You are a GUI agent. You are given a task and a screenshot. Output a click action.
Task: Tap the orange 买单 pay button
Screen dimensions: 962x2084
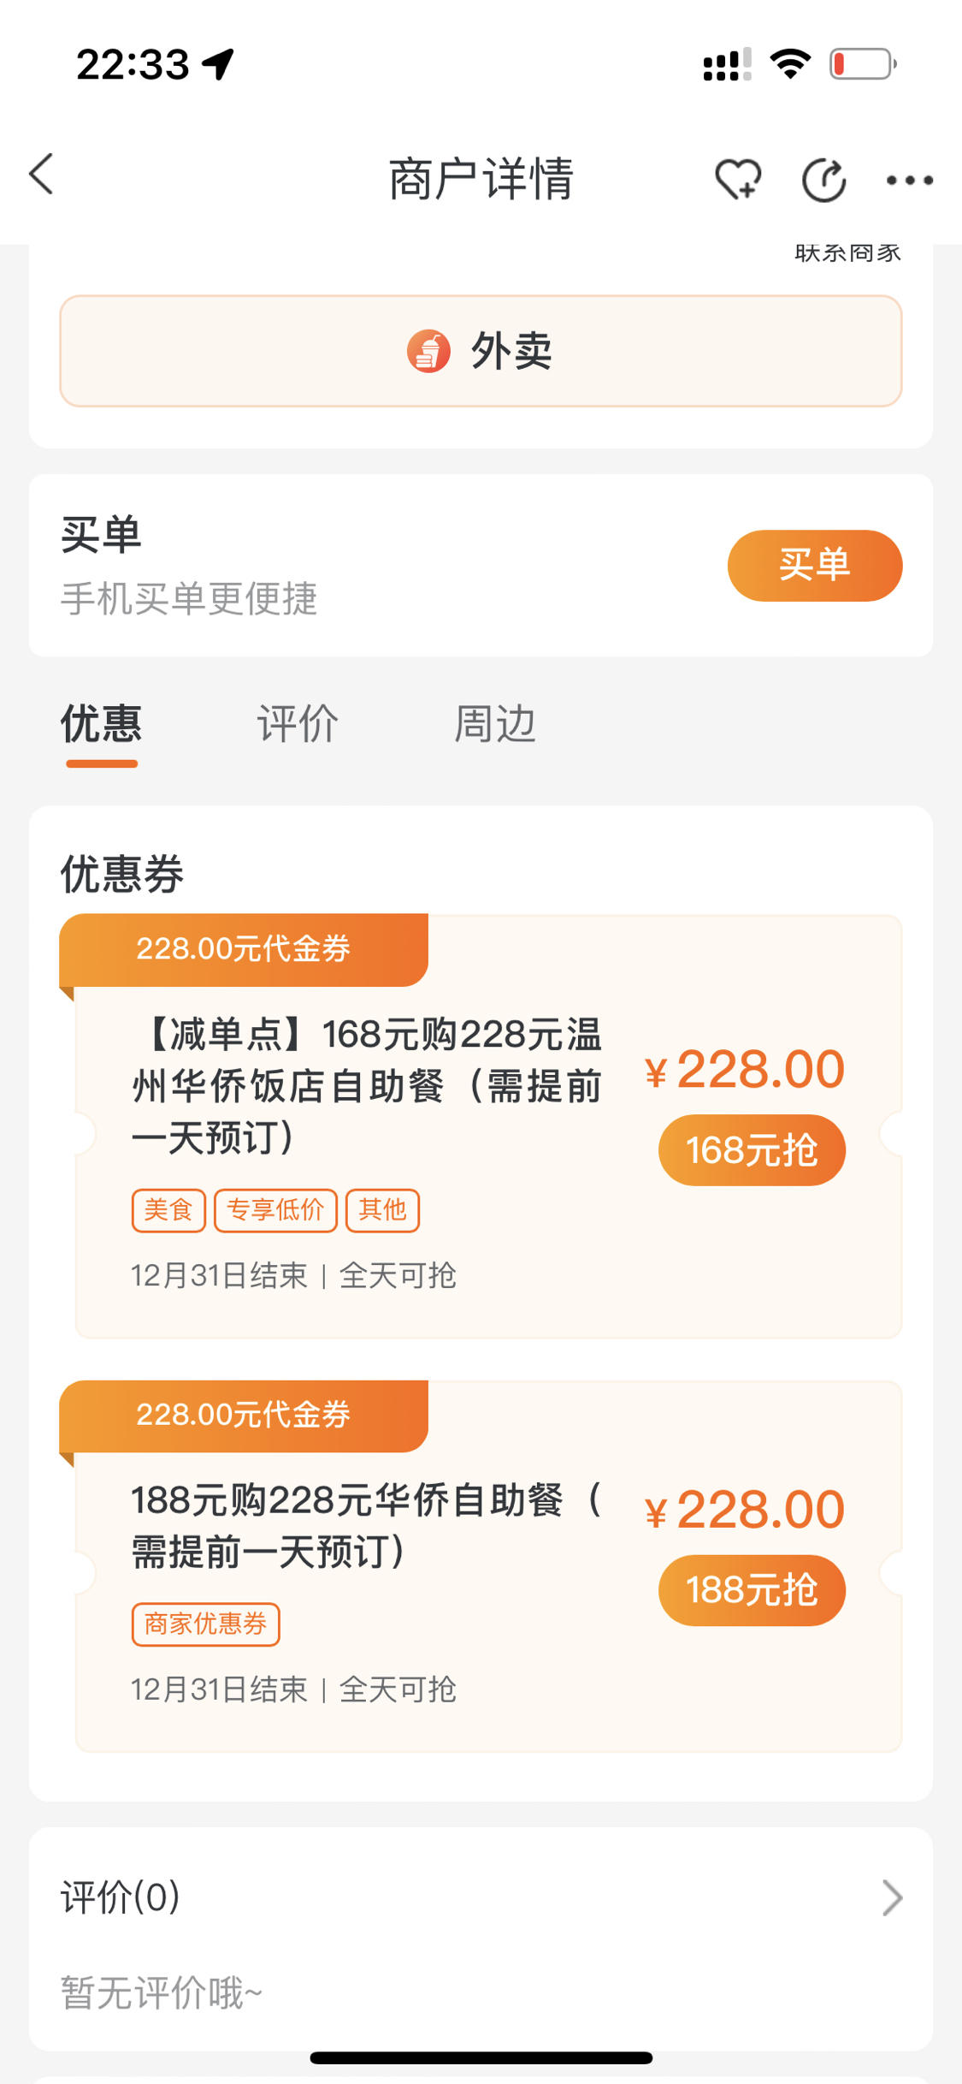(815, 565)
